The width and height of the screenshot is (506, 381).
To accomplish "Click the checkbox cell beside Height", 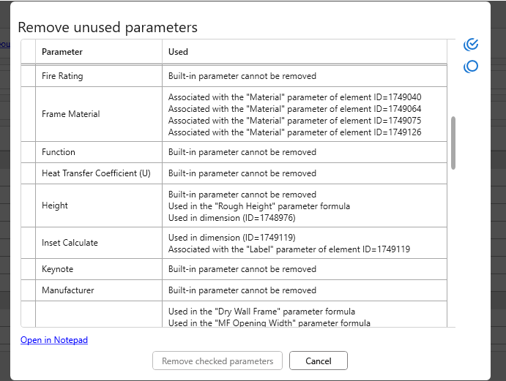I will 28,205.
